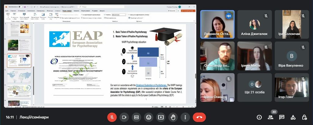Open the three-dot more options menu

(x=185, y=117)
